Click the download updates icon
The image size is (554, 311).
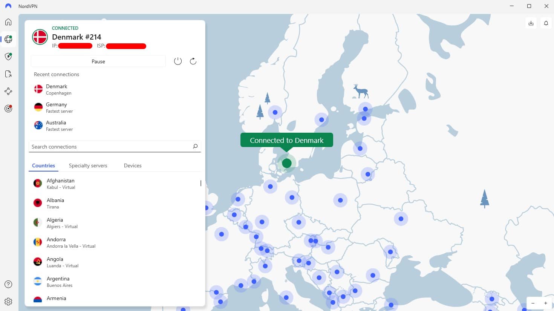531,23
